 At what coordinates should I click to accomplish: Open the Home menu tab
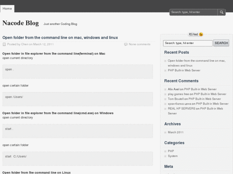(7, 9)
